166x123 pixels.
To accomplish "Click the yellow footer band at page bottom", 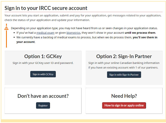I will 83,121.
